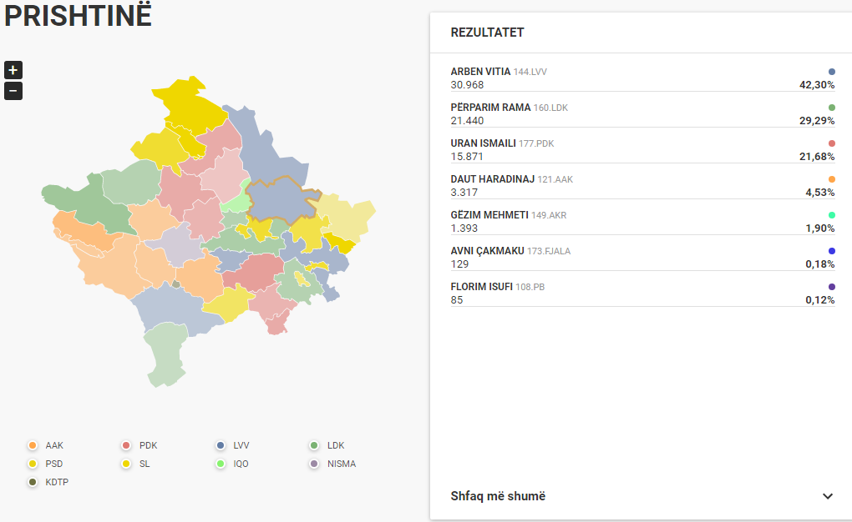Viewport: 852px width, 522px height.
Task: Click the IQO legend label
Action: tap(241, 464)
